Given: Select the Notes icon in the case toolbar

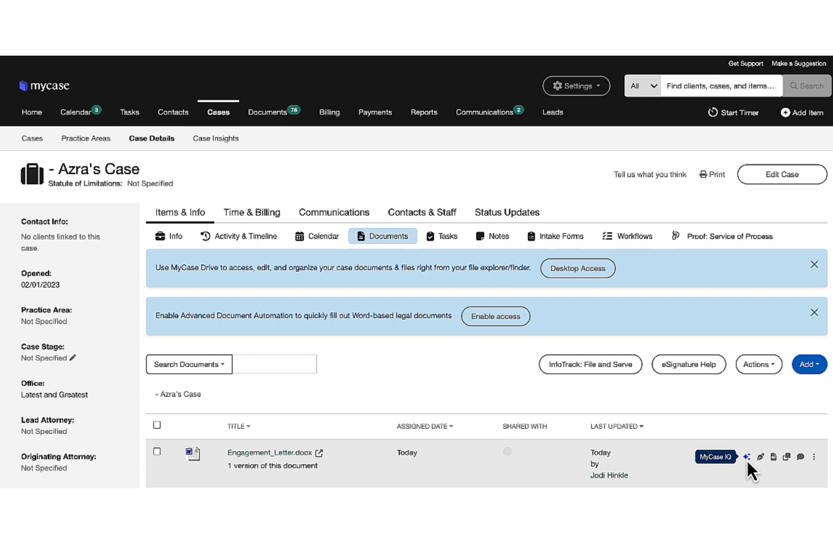Looking at the screenshot, I should click(x=492, y=236).
